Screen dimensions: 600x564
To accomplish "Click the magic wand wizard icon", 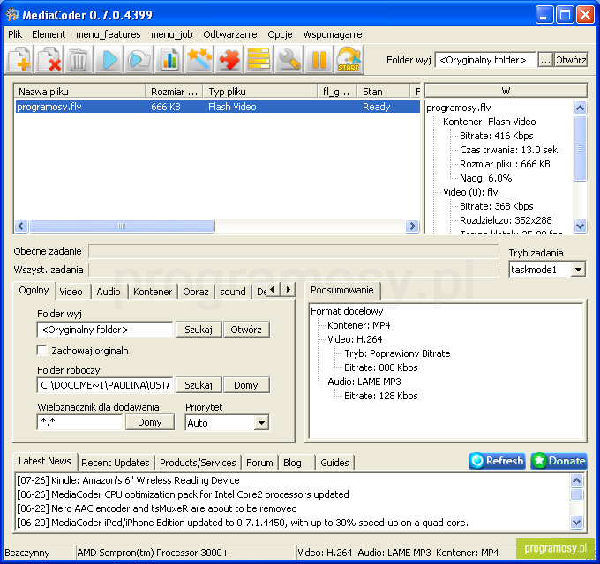I will pos(199,60).
